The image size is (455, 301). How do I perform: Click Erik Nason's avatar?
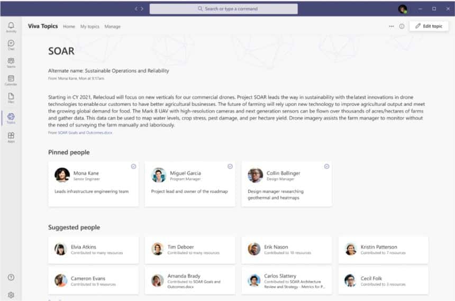point(254,249)
